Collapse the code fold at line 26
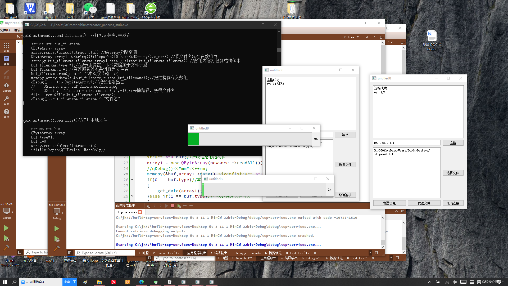Image resolution: width=508 pixels, height=286 pixels. (x=132, y=180)
